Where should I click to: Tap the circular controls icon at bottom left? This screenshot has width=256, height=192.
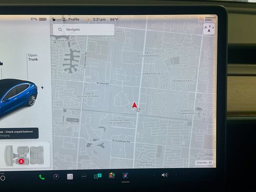point(3,178)
